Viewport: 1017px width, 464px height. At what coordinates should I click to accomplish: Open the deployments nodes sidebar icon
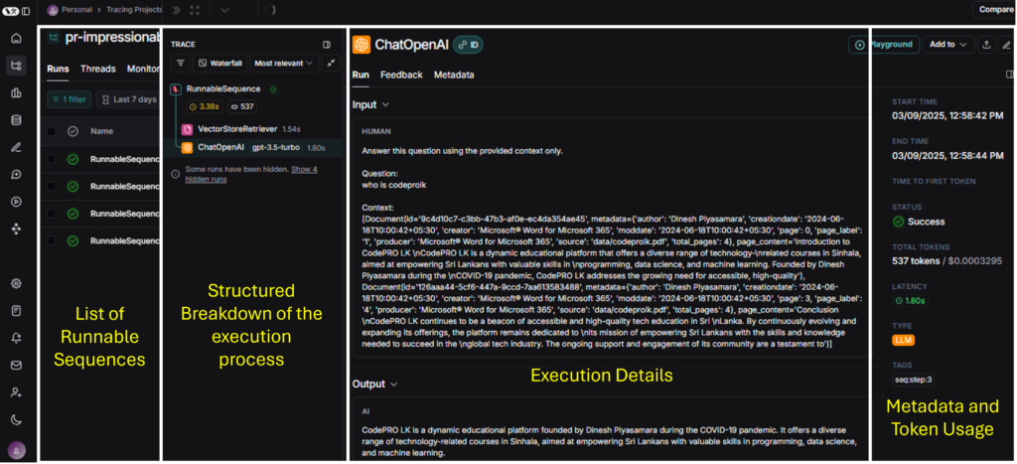click(x=16, y=230)
